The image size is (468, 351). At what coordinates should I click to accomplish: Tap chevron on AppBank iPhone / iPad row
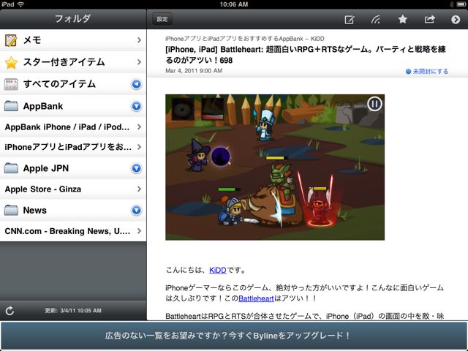coord(139,127)
